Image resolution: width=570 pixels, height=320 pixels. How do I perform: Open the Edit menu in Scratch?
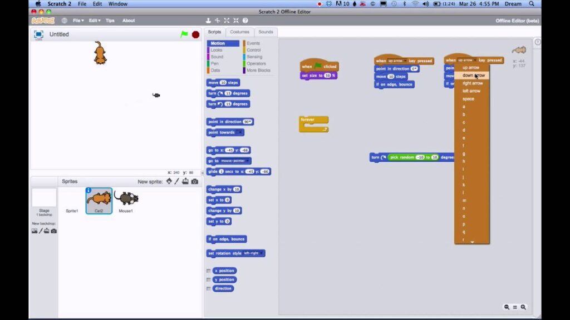click(x=92, y=20)
